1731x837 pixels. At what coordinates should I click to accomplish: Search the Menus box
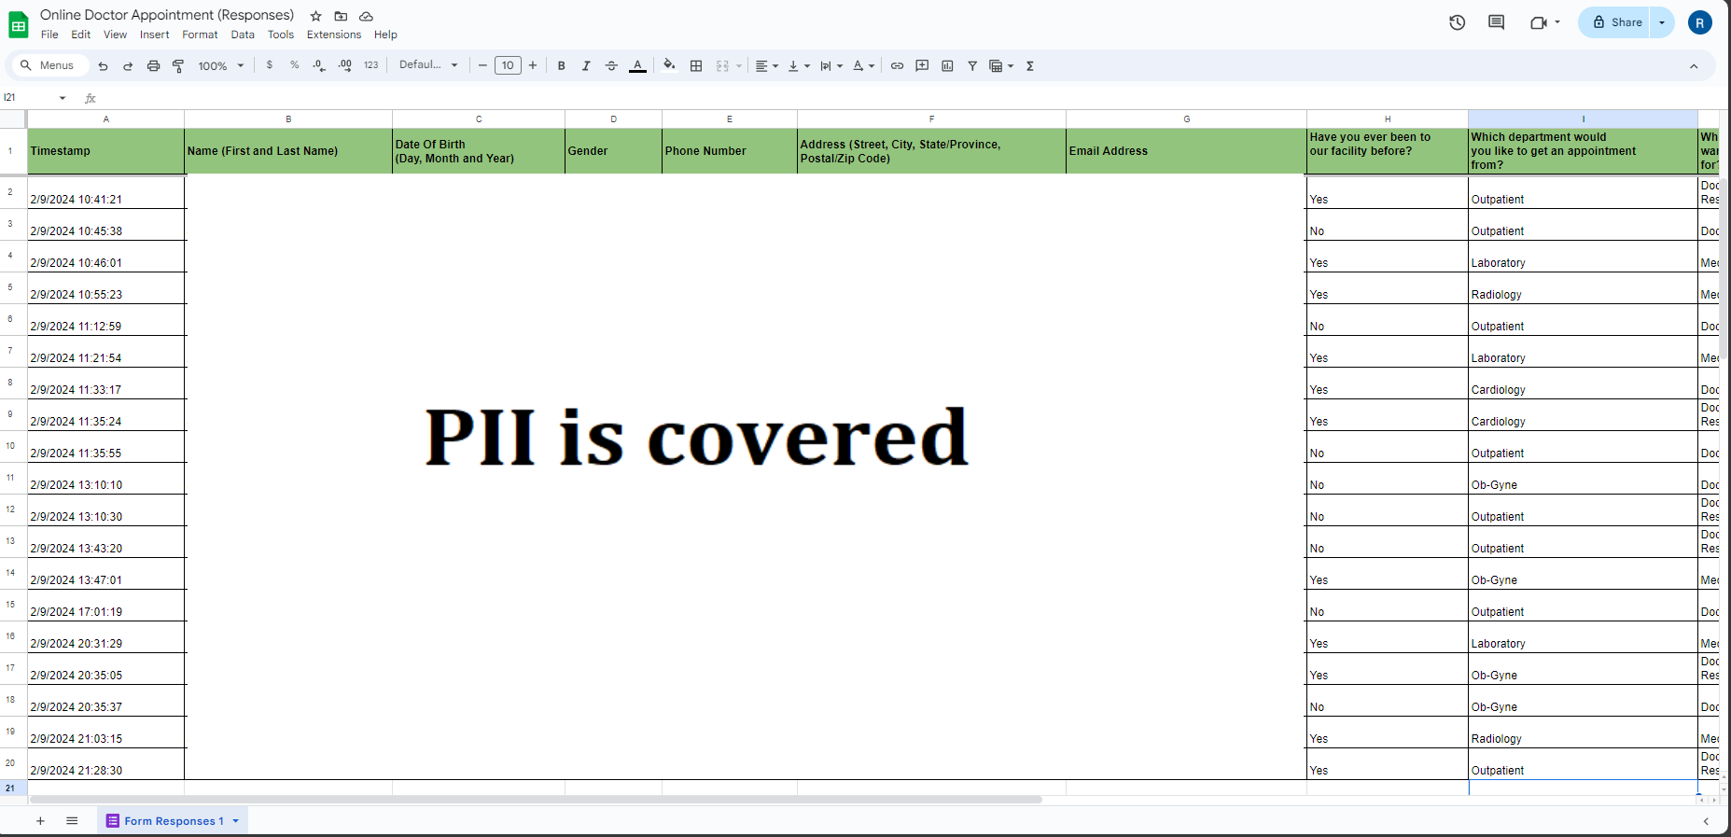click(x=49, y=65)
